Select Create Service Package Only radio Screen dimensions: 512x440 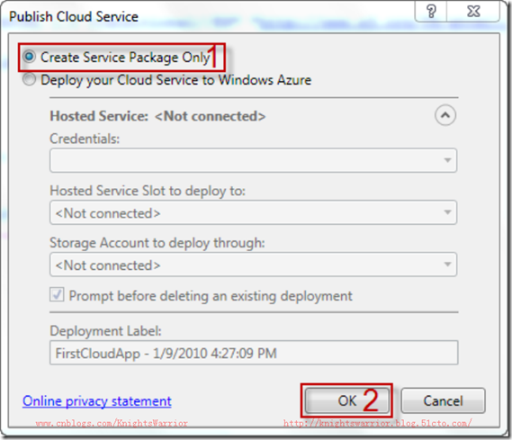point(29,57)
